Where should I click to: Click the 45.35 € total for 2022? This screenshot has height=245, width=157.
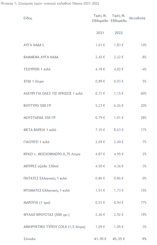[119, 239]
